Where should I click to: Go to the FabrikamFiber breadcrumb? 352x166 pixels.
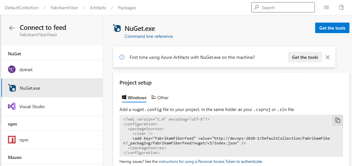[64, 8]
